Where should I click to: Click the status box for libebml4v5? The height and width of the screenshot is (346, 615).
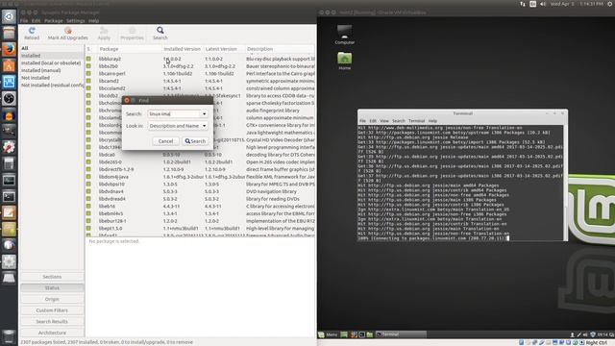[x=88, y=213]
